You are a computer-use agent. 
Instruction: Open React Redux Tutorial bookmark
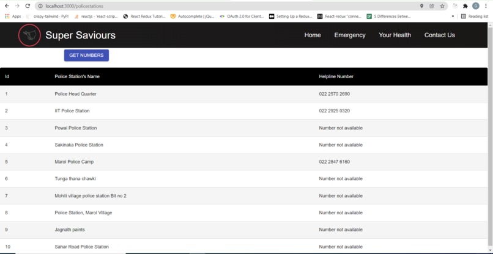(x=144, y=16)
